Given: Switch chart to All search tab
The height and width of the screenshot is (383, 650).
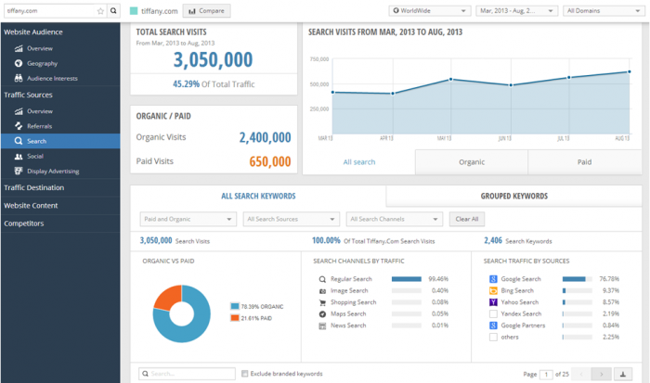Looking at the screenshot, I should (359, 162).
